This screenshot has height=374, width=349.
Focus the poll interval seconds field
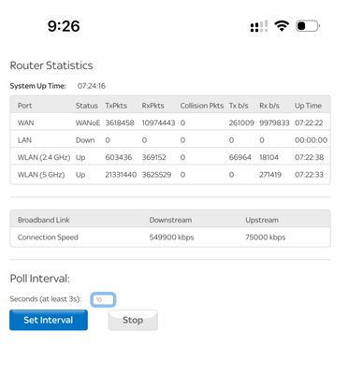[103, 299]
